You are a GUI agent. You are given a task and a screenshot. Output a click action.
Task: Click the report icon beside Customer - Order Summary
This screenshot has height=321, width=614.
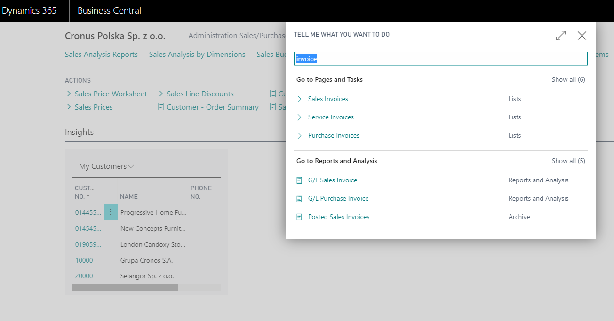(161, 107)
